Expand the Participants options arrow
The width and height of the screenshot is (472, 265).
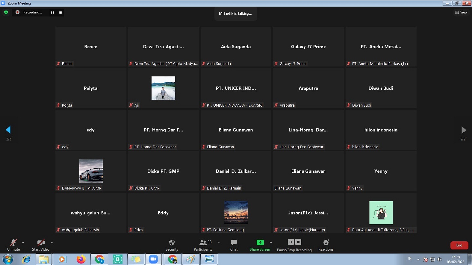219,243
